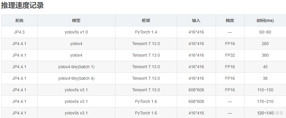Click the yolov5s v1.0 model cell

click(76, 32)
